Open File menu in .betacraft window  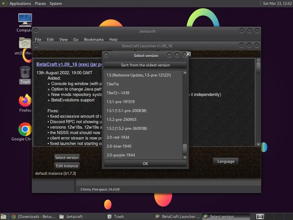tap(38, 40)
